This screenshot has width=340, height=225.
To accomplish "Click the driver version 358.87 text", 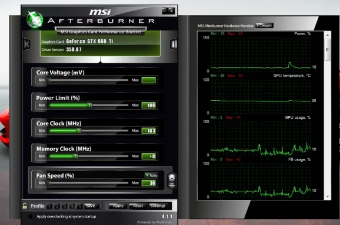I will coord(74,49).
